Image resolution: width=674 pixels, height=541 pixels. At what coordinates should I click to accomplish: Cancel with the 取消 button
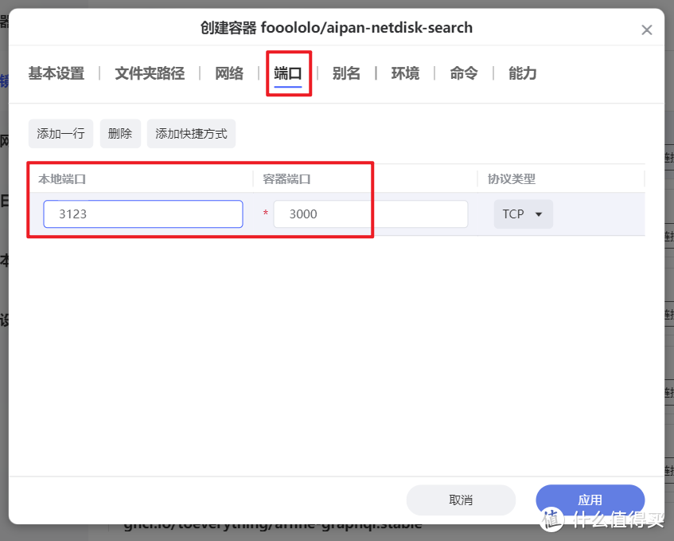tap(461, 500)
